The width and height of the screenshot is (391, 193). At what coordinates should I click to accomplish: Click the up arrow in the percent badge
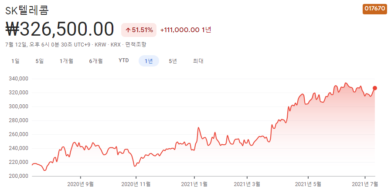pyautogui.click(x=128, y=30)
